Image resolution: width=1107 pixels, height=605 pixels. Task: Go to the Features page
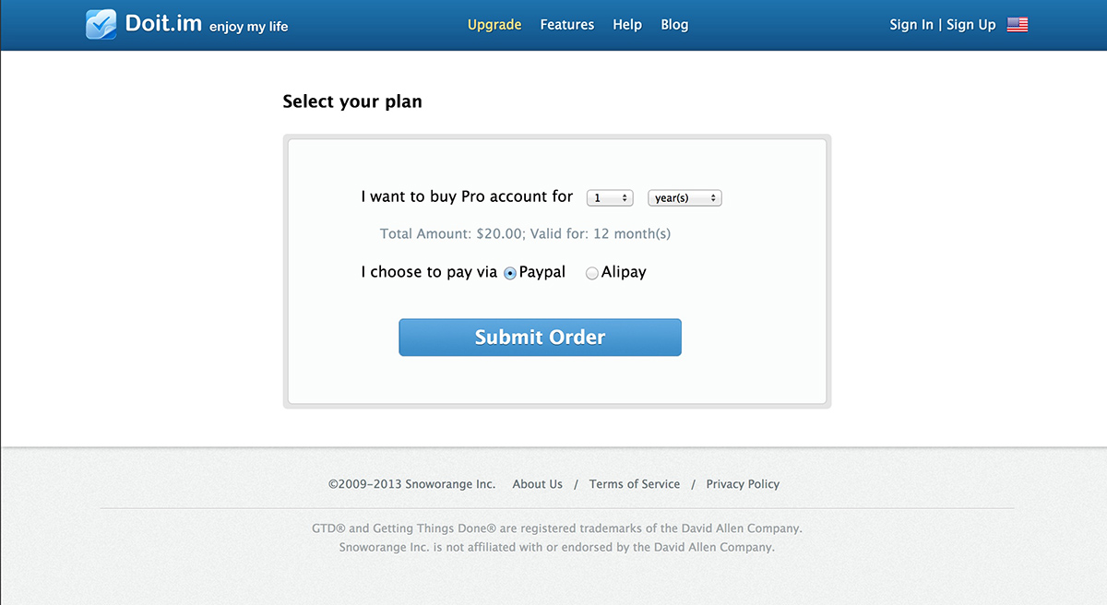(x=567, y=25)
